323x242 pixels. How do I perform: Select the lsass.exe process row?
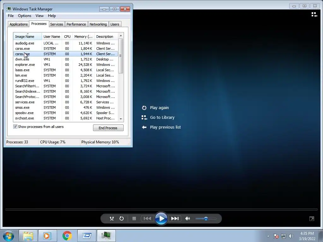(x=66, y=70)
